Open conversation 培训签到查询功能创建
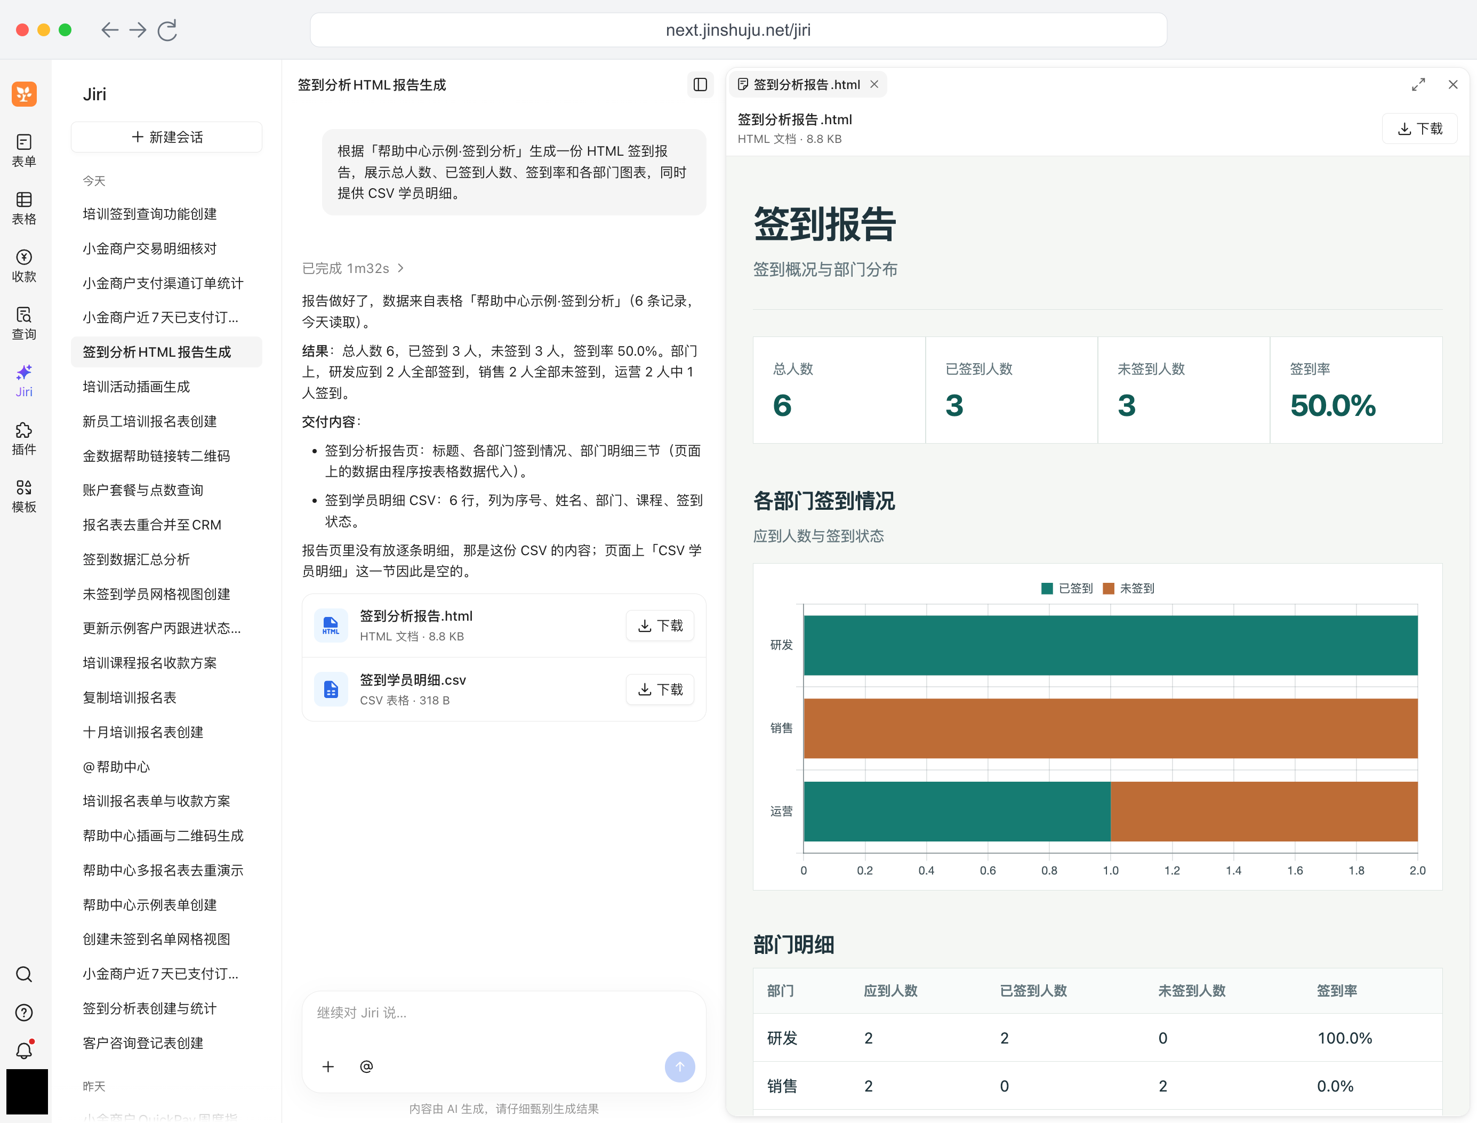The height and width of the screenshot is (1123, 1477). [166, 214]
